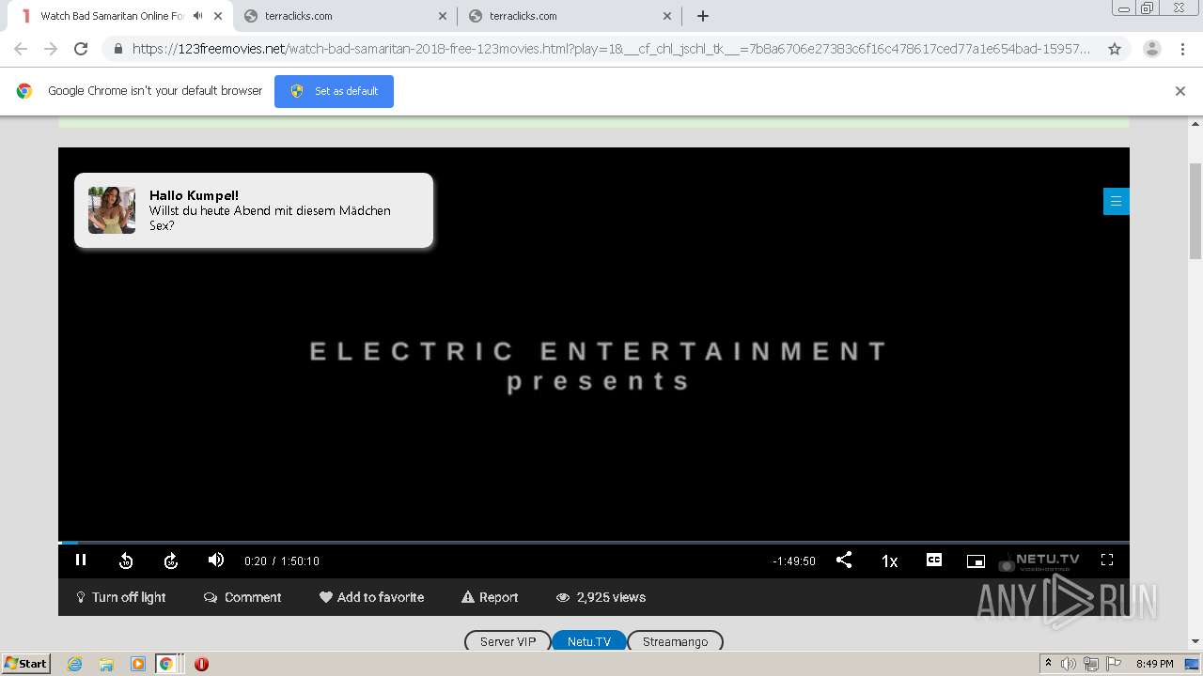Rewind video by 10 seconds
This screenshot has width=1203, height=676.
click(x=126, y=561)
